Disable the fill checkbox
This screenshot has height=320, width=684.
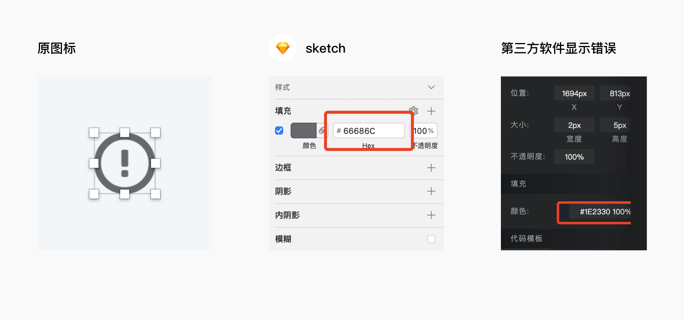click(x=279, y=130)
